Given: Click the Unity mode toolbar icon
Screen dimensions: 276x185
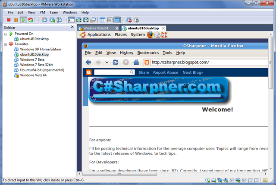Looking at the screenshot, I should (x=93, y=20).
